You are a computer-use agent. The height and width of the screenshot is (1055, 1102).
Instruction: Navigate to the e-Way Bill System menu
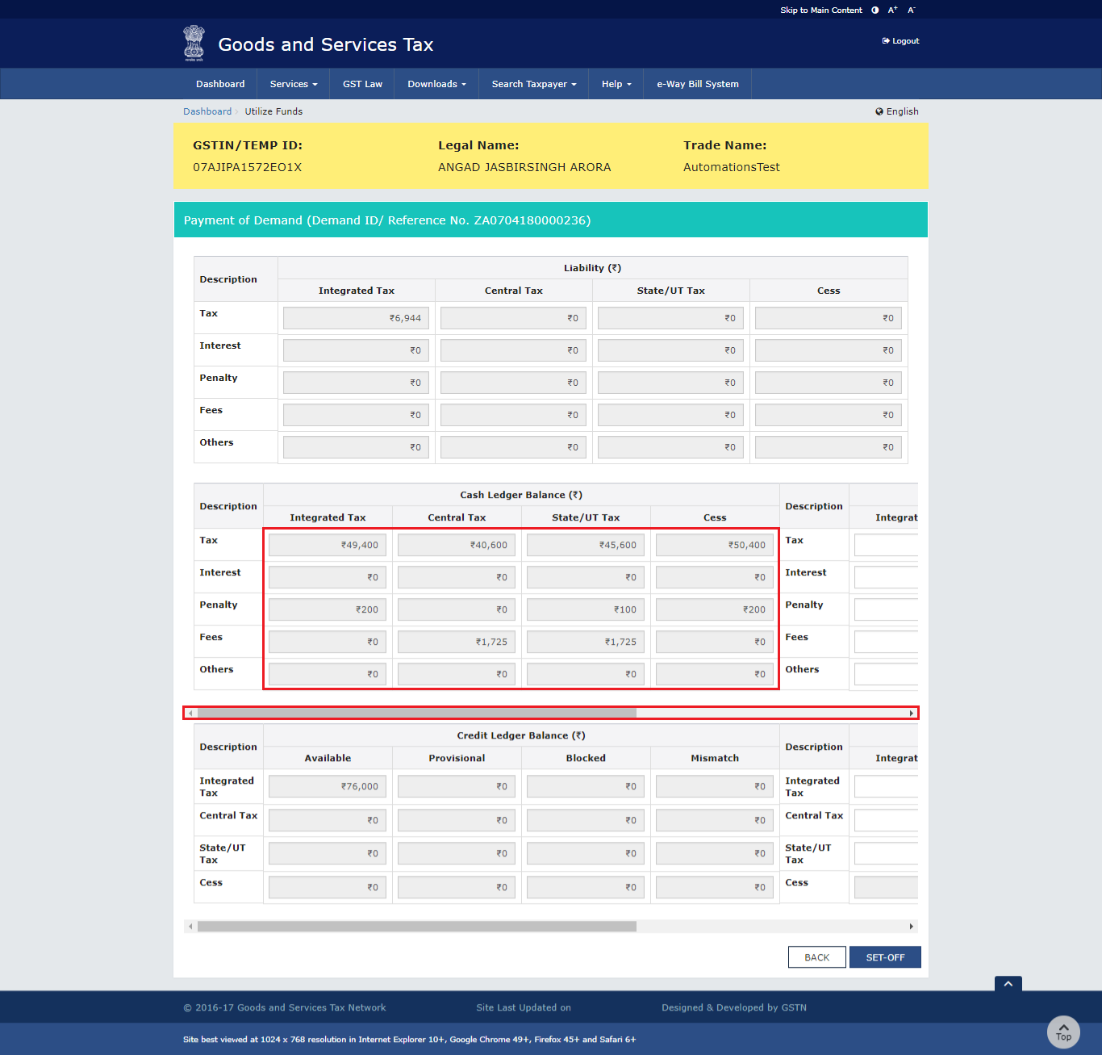(x=696, y=84)
